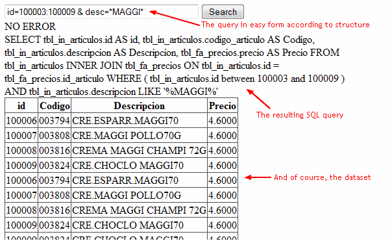Click the price 4.6000 in first row

pyautogui.click(x=223, y=121)
